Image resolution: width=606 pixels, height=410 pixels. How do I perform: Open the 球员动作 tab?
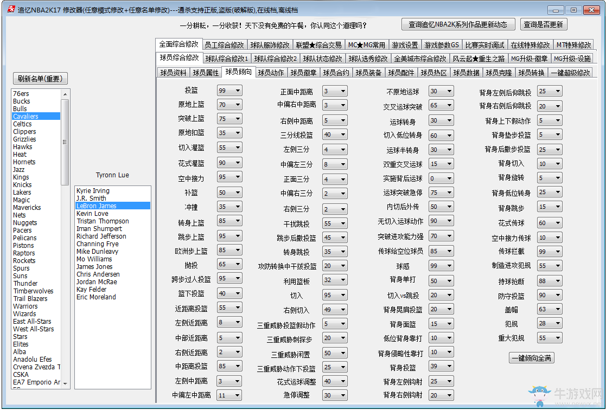pos(271,73)
